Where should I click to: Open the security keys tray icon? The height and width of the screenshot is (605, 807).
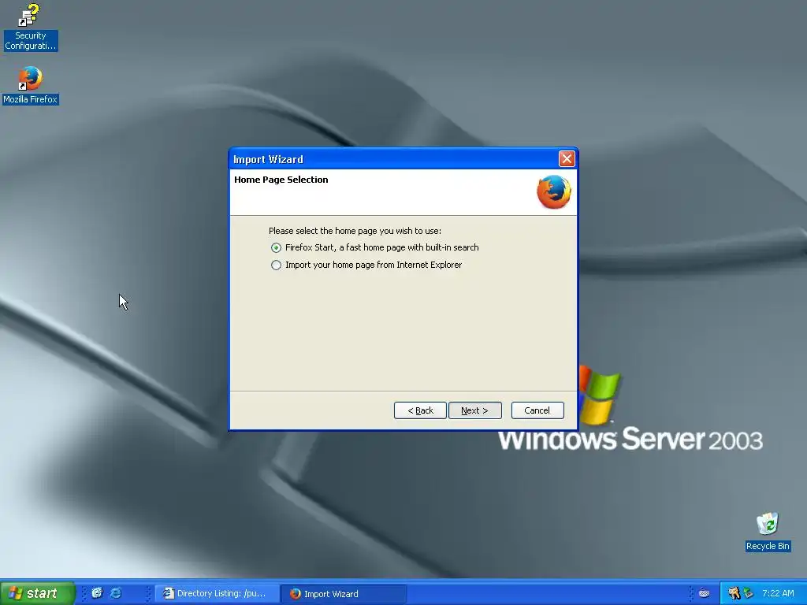(734, 594)
